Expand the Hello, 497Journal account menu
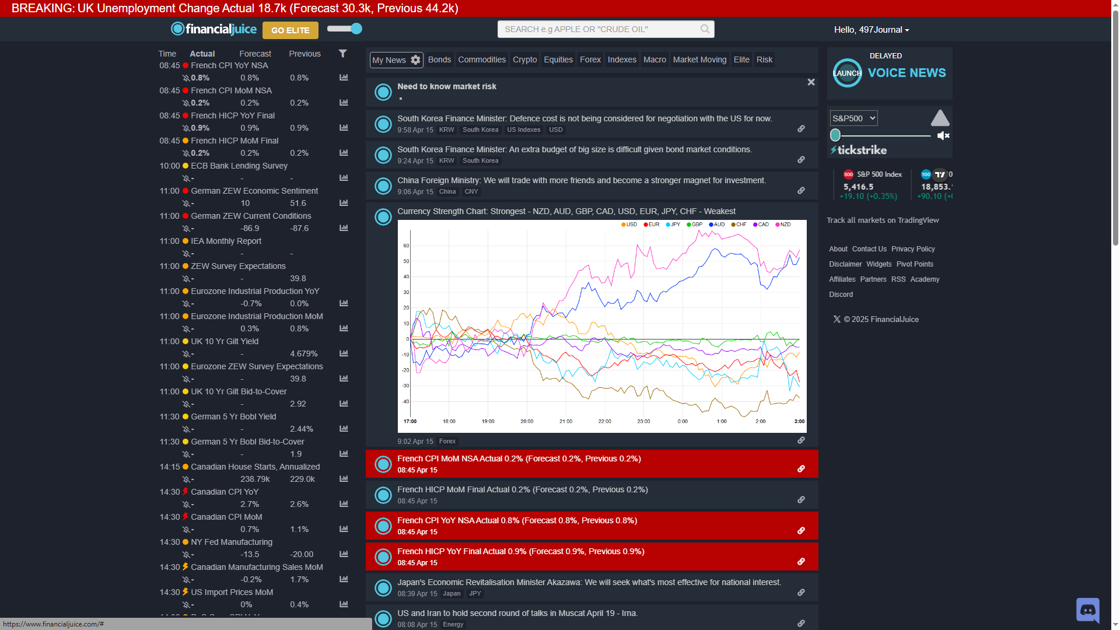The width and height of the screenshot is (1120, 630). (x=871, y=30)
